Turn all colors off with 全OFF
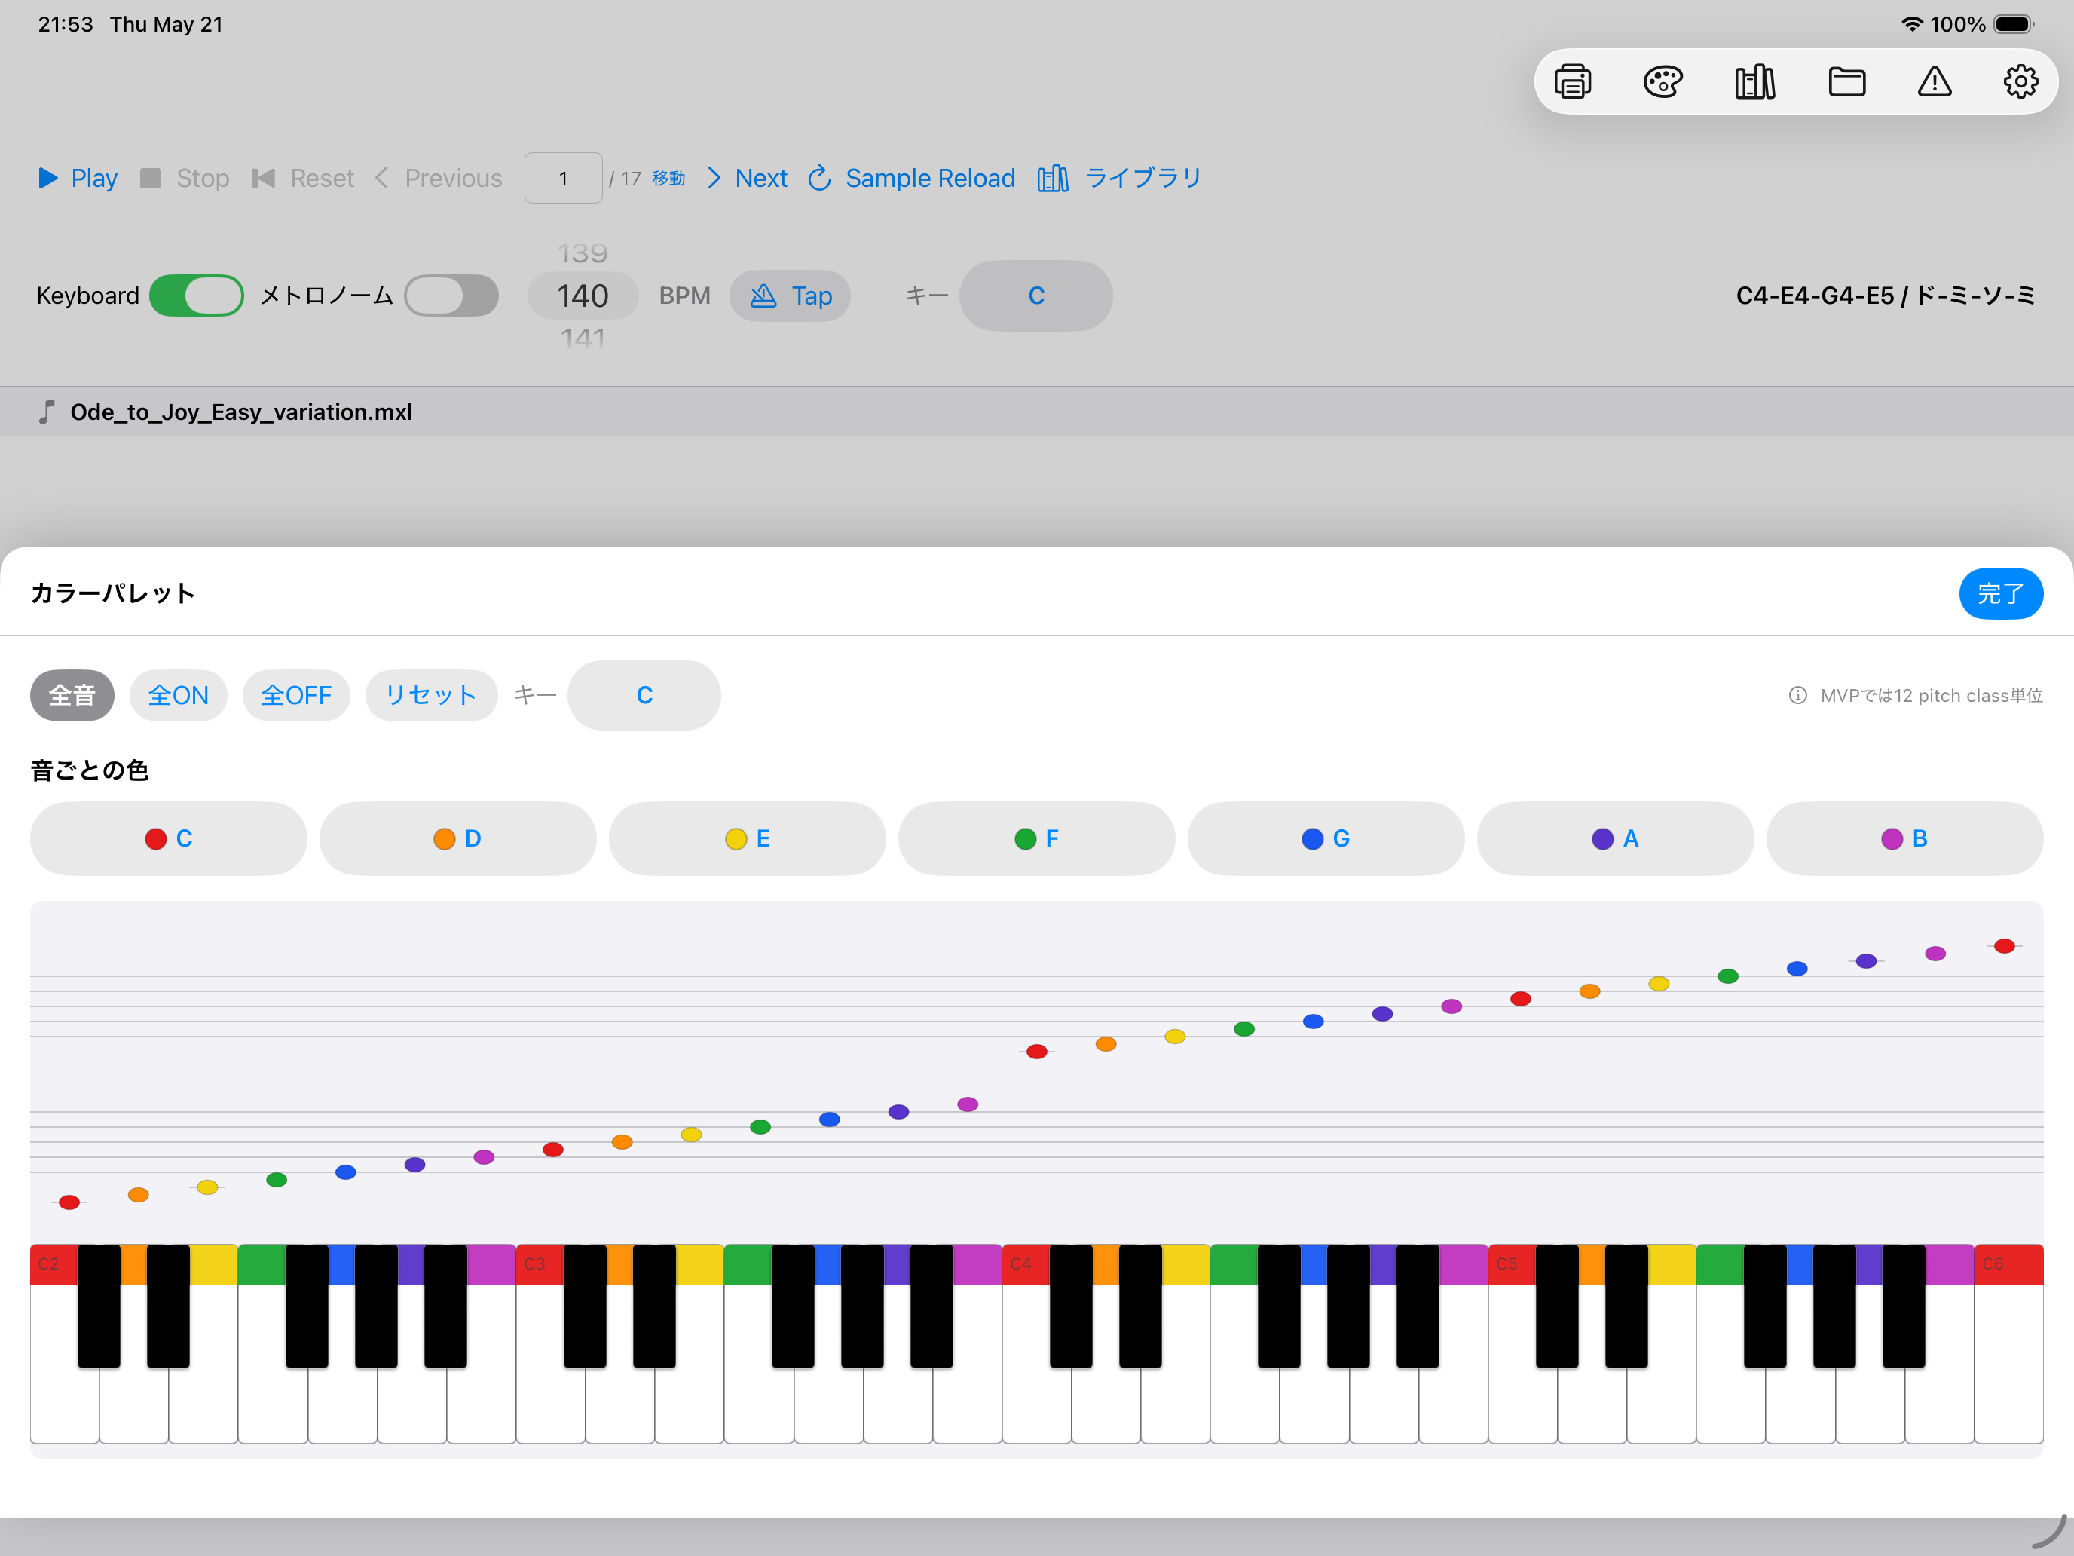This screenshot has width=2074, height=1556. coord(296,695)
